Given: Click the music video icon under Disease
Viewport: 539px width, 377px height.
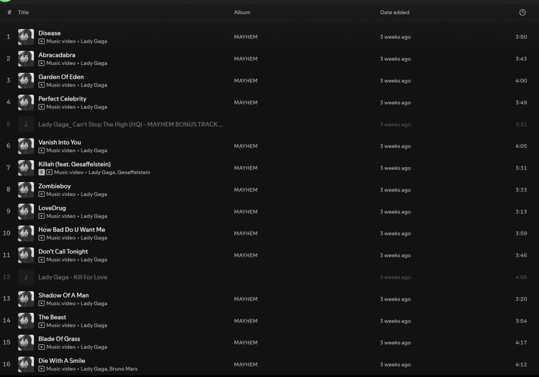Looking at the screenshot, I should pos(41,41).
